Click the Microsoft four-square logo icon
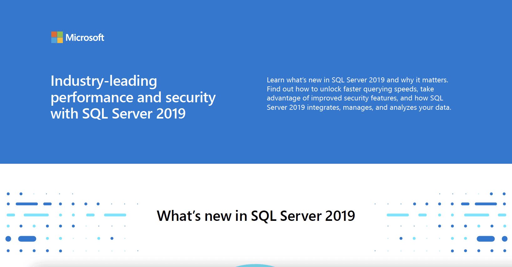Image resolution: width=512 pixels, height=267 pixels. point(57,37)
